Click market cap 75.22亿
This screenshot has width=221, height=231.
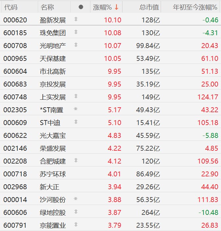[x=148, y=148]
